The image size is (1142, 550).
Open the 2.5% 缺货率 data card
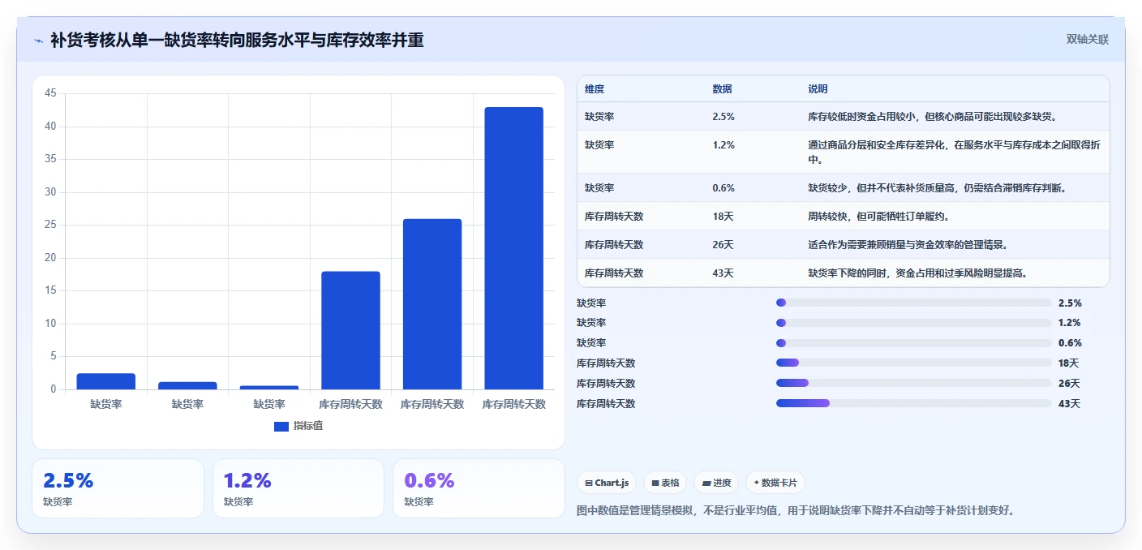(118, 488)
